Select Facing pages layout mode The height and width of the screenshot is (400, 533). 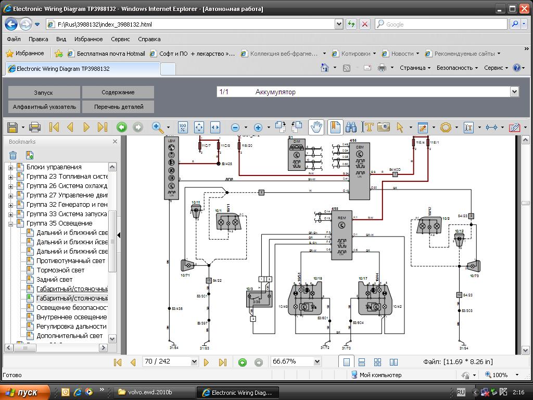click(x=394, y=362)
